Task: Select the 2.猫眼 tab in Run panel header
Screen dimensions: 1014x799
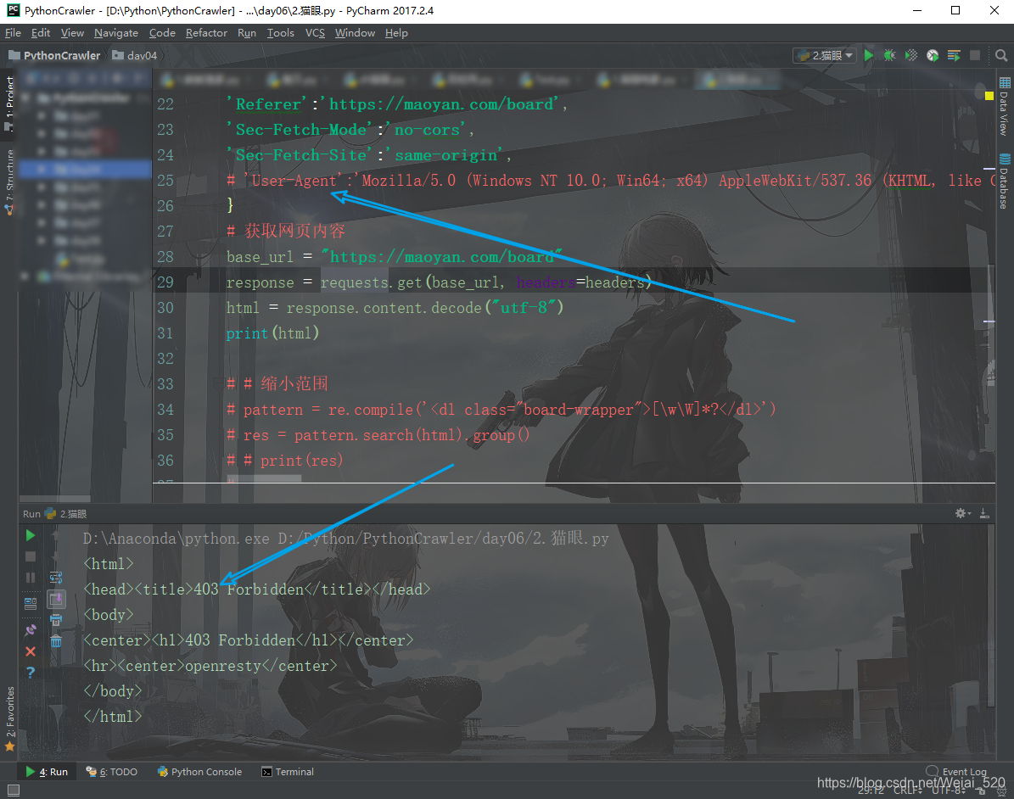Action: (x=66, y=514)
